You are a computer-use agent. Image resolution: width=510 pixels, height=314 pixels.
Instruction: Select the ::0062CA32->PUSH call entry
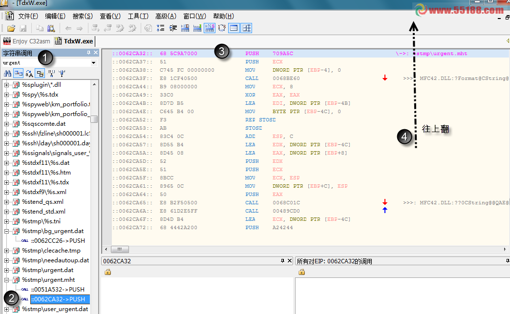[60, 299]
